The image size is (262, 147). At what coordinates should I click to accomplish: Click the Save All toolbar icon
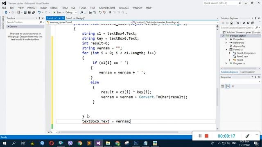(34, 13)
